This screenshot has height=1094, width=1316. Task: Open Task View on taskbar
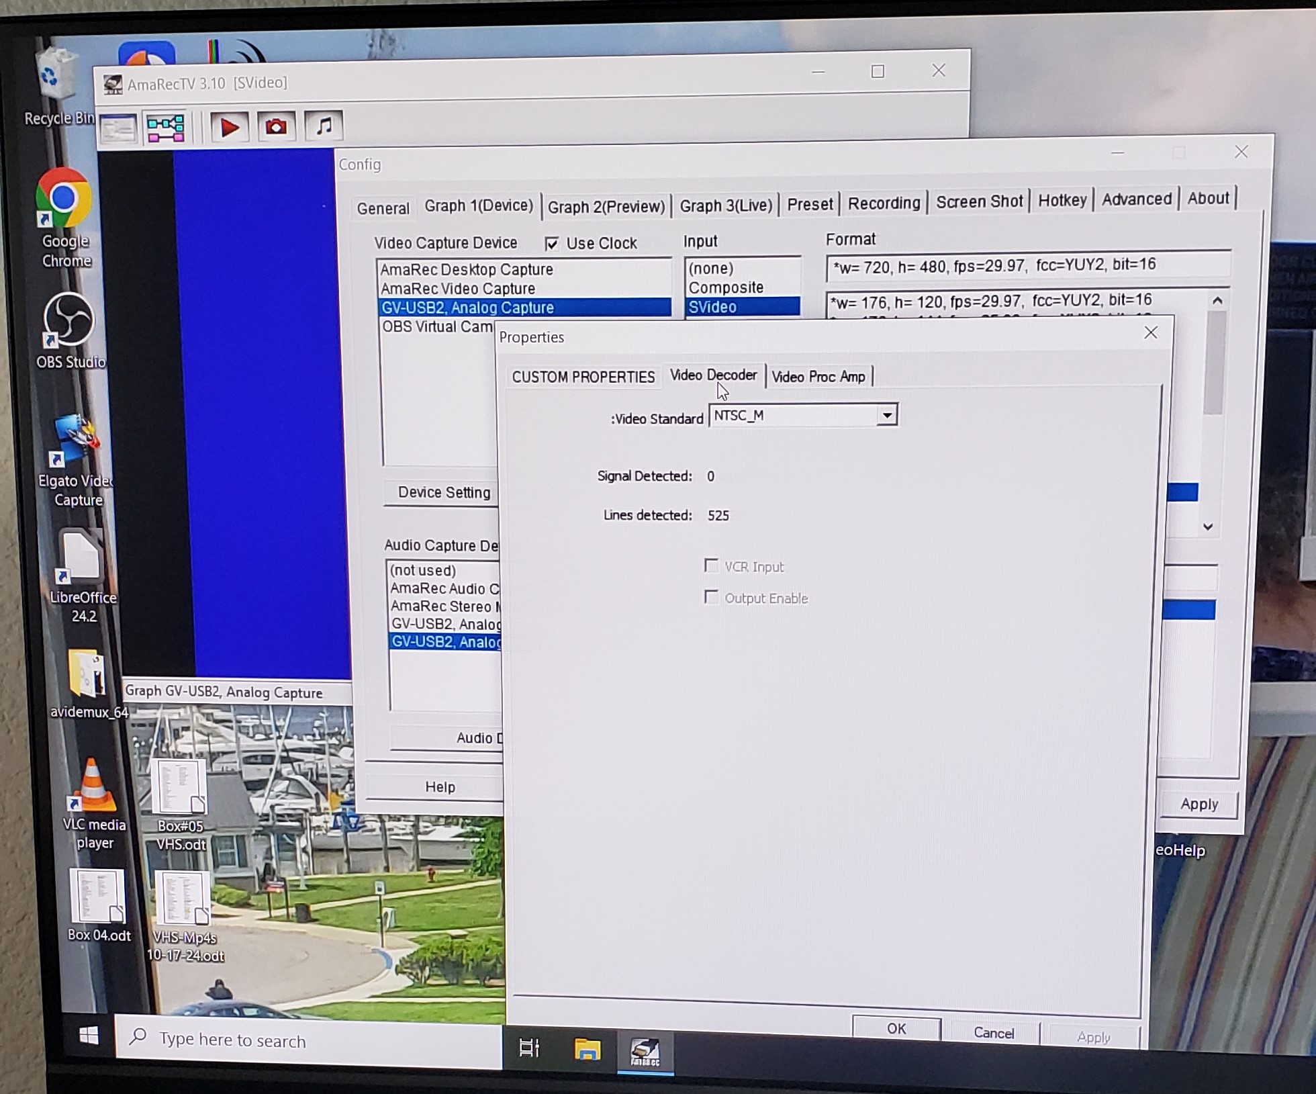pyautogui.click(x=529, y=1047)
